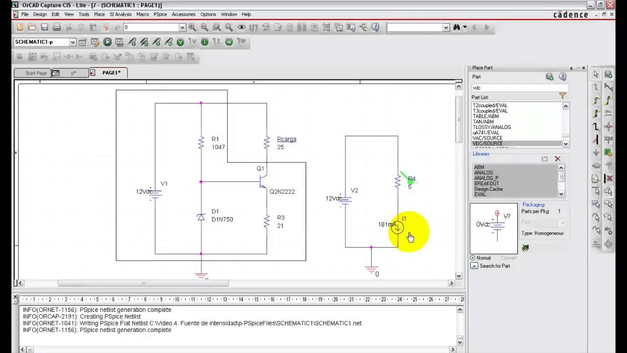Filter the Part List with funnel icon
Screen dimensions: 627x353
[562, 97]
